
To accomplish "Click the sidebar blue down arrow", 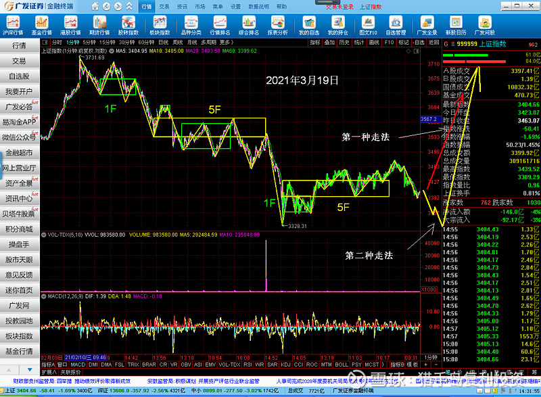I will pos(30,370).
